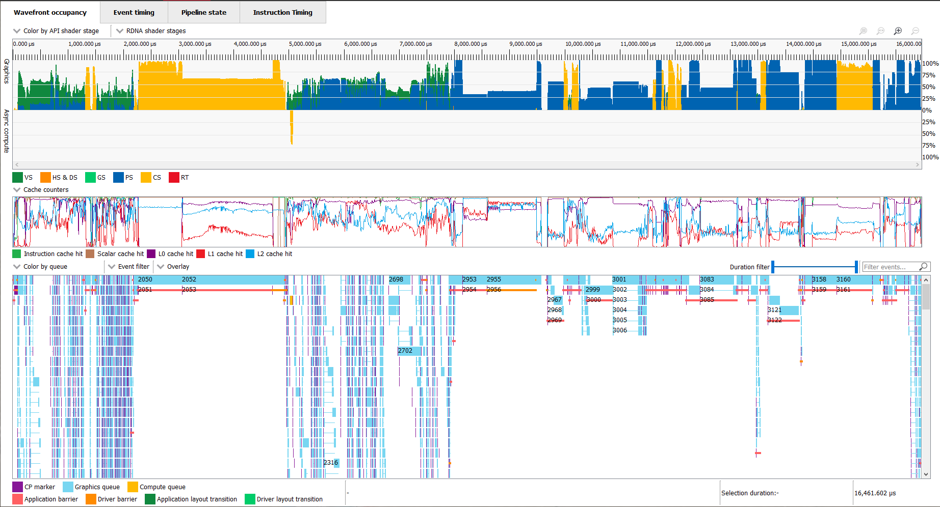Click the zoom in magnifier icon
This screenshot has width=940, height=507.
(x=898, y=31)
